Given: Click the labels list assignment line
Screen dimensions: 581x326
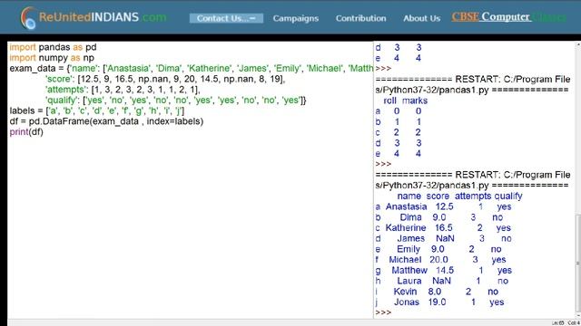Looking at the screenshot, I should coord(97,110).
